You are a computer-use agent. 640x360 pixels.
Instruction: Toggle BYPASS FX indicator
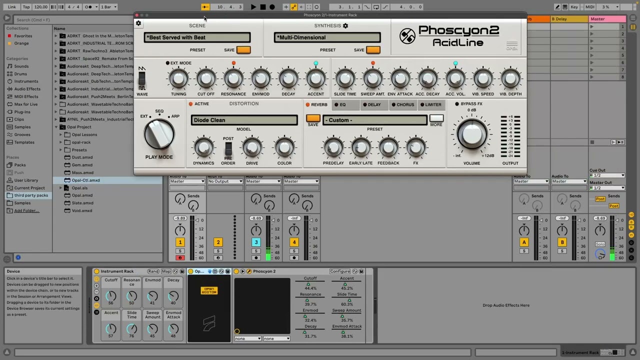(456, 104)
